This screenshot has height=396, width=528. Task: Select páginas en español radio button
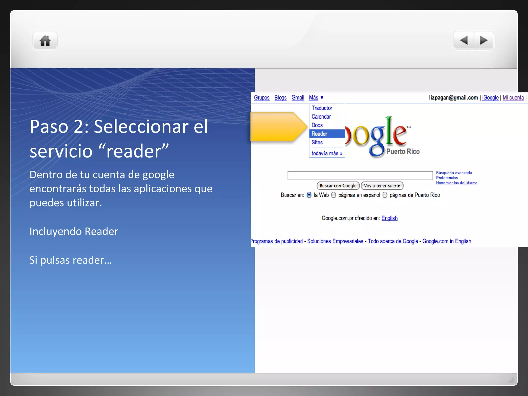[x=334, y=195]
